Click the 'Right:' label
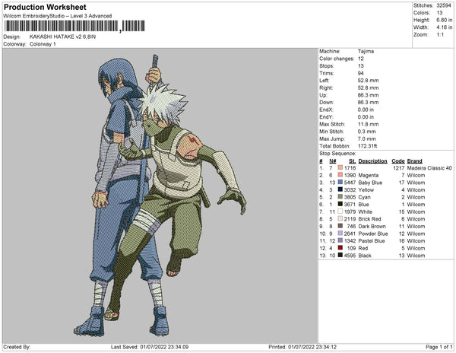The width and height of the screenshot is (456, 353). tap(326, 87)
